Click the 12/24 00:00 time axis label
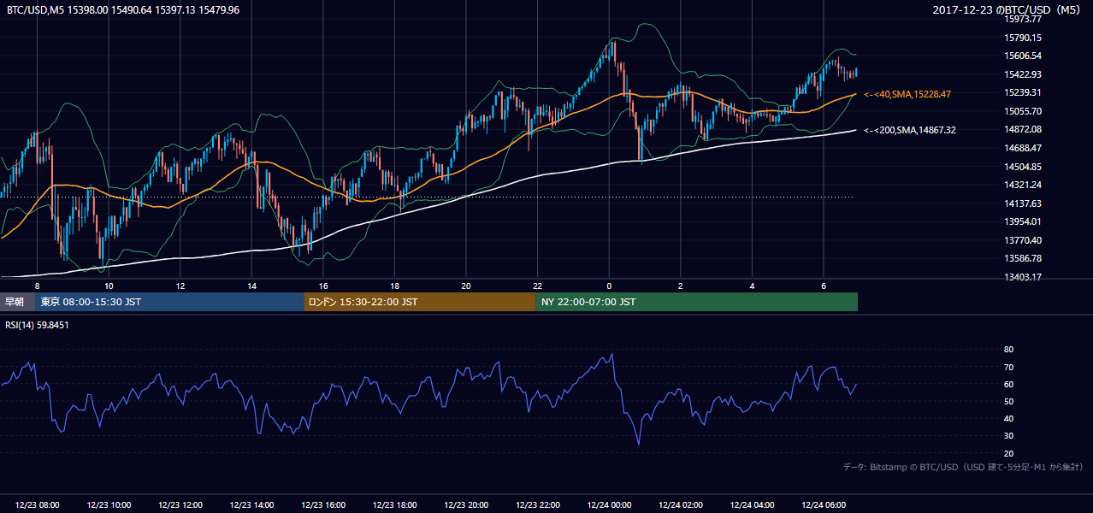Image resolution: width=1093 pixels, height=513 pixels. click(610, 504)
